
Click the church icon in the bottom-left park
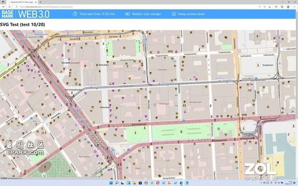pos(45,167)
